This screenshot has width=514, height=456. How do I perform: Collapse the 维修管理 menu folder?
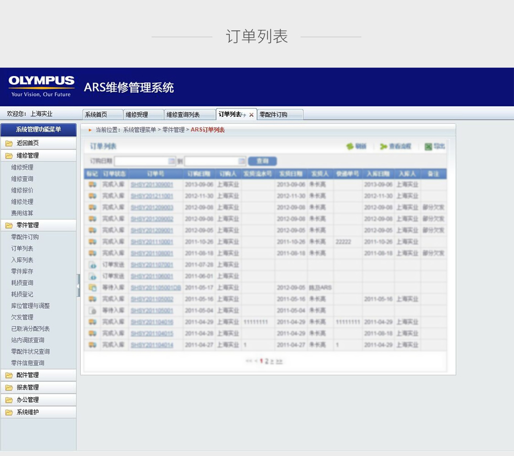click(x=9, y=156)
